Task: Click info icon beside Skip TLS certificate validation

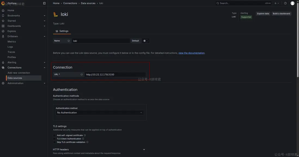Action: click(x=87, y=142)
